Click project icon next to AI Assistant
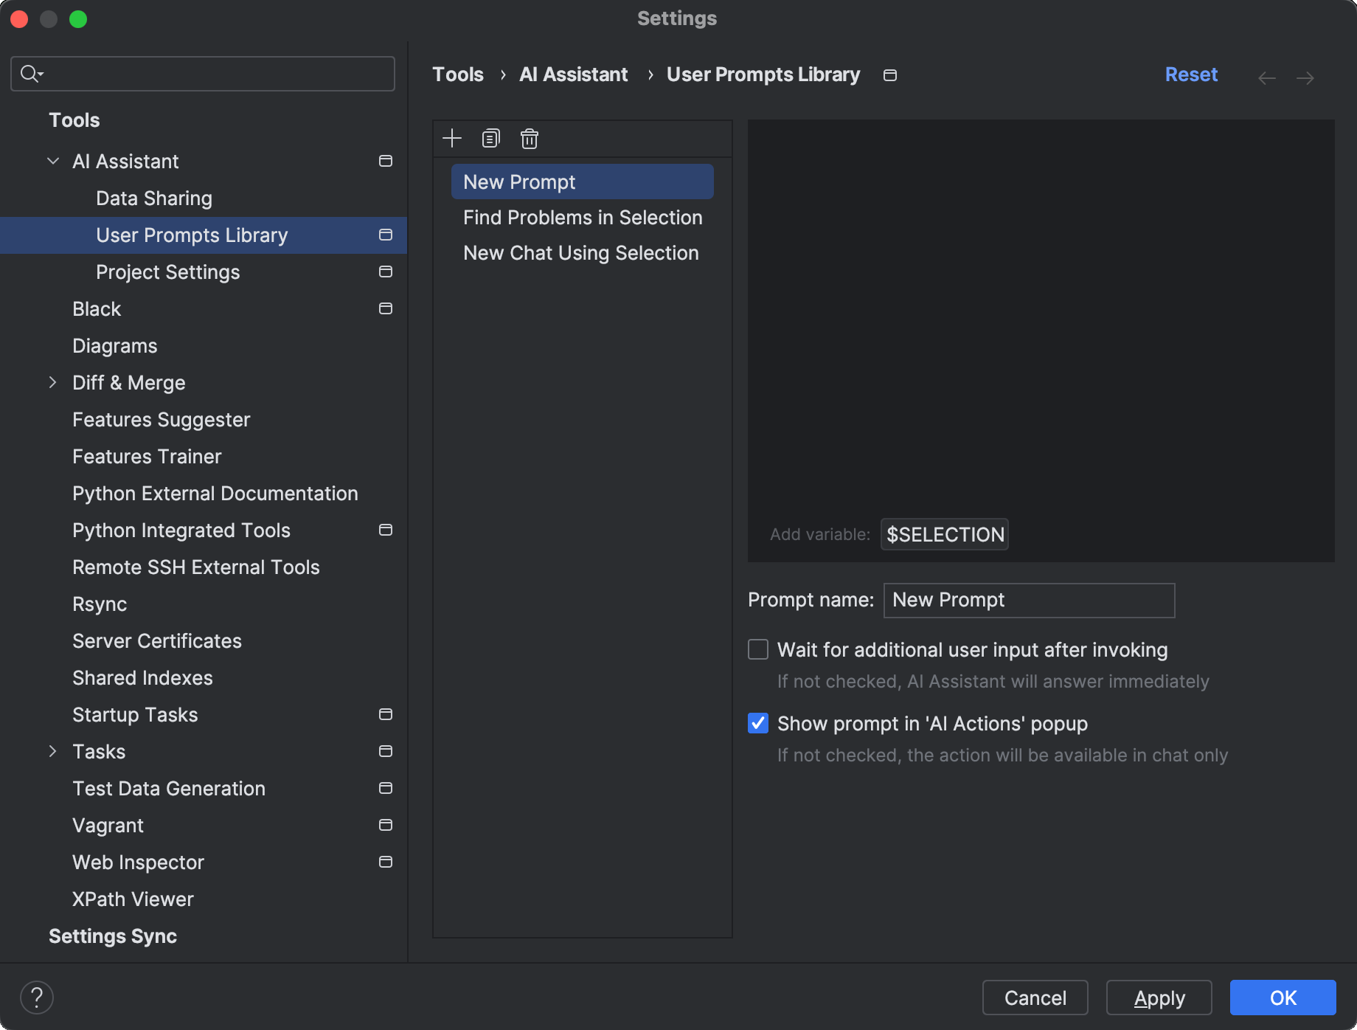Screen dimensions: 1357x1030 [385, 161]
